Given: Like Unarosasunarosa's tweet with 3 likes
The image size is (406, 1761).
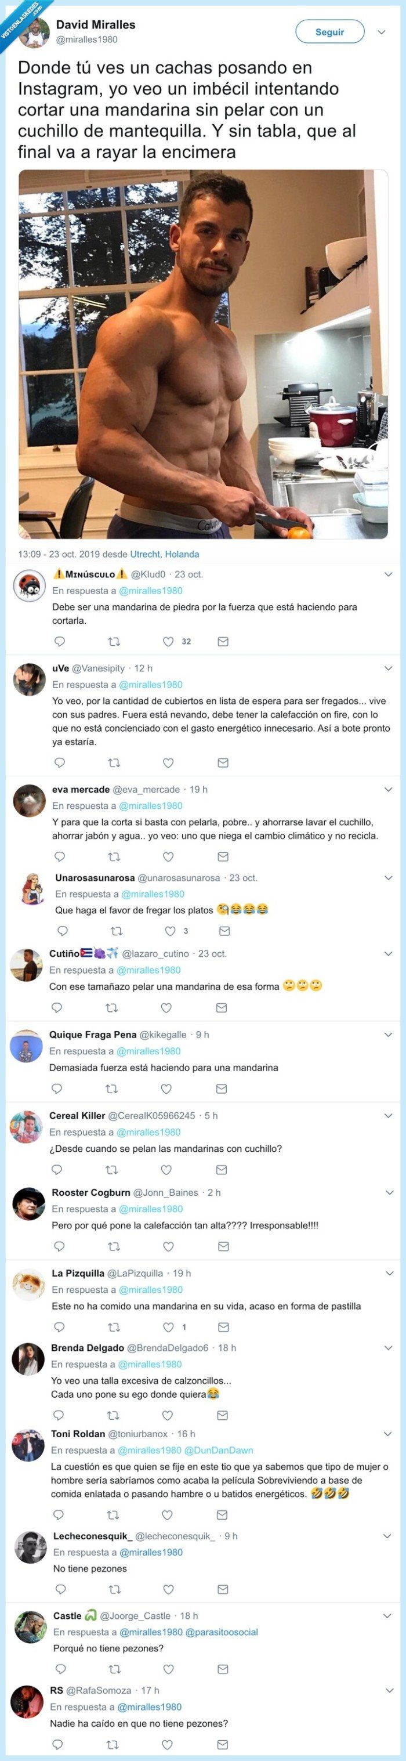Looking at the screenshot, I should [171, 931].
